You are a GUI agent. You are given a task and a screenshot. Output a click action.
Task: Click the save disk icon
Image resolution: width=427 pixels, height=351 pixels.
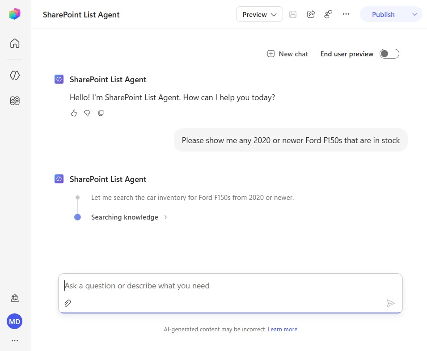(x=293, y=14)
